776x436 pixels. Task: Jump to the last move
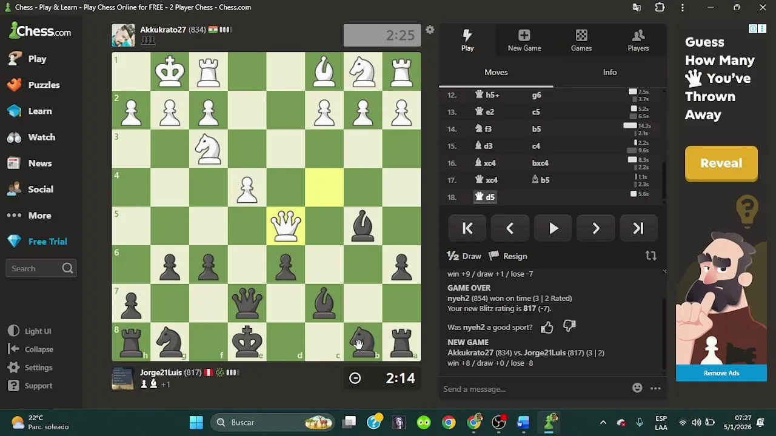(638, 228)
